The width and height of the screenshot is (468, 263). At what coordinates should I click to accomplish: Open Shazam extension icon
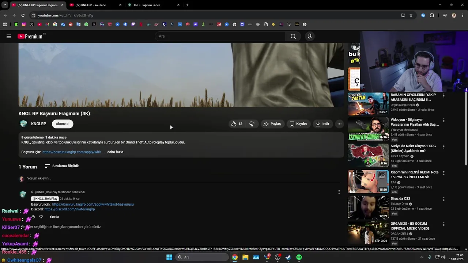click(x=423, y=15)
